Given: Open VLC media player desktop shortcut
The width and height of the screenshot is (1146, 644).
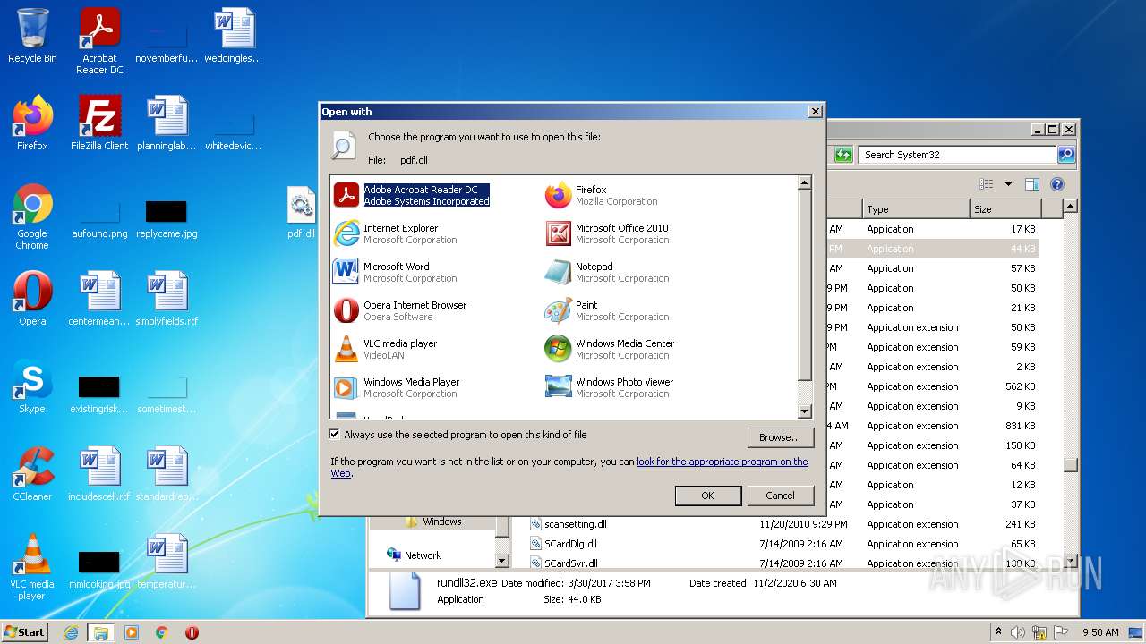Looking at the screenshot, I should pos(32,567).
